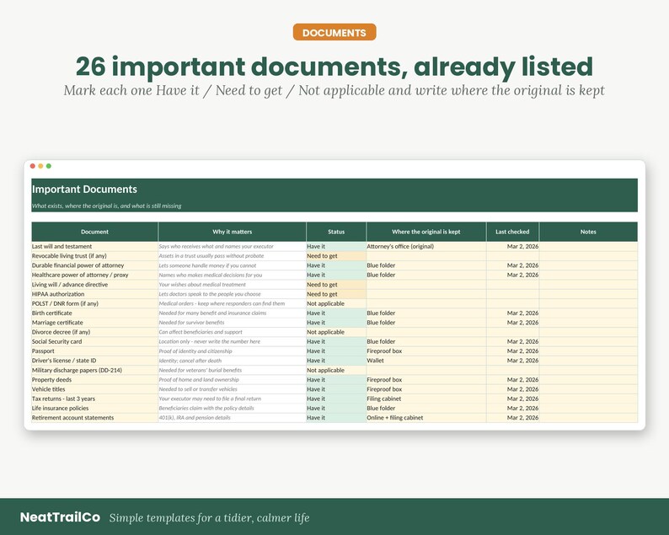The image size is (669, 535).
Task: Open the Need to get status for Revocable living trust
Action: [x=336, y=256]
